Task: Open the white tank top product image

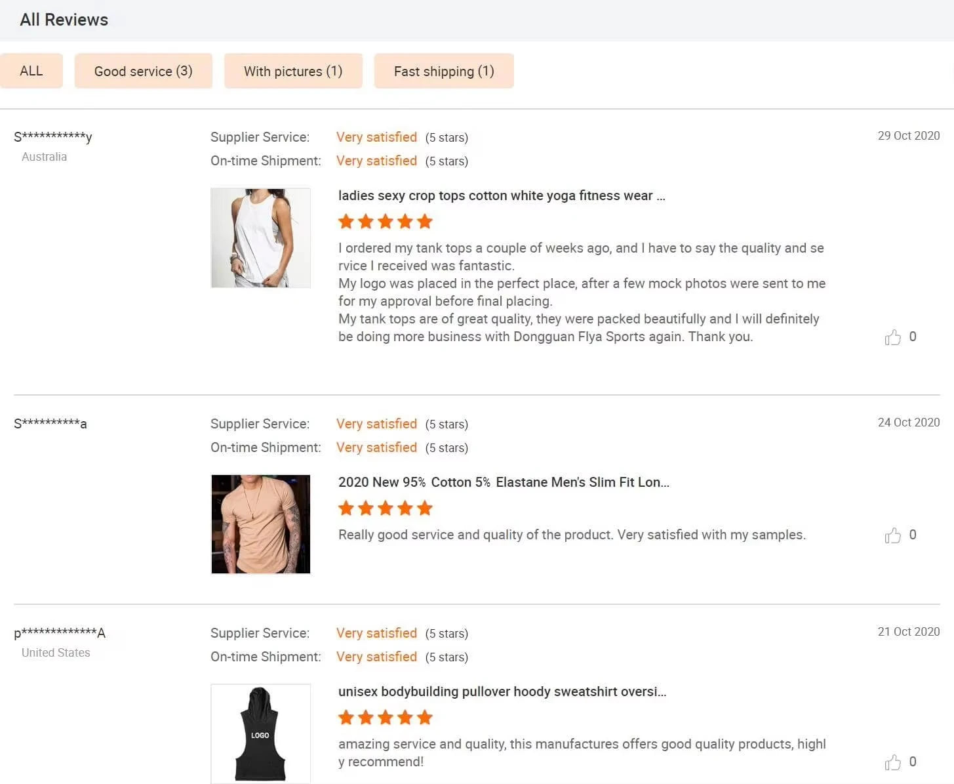Action: tap(260, 237)
